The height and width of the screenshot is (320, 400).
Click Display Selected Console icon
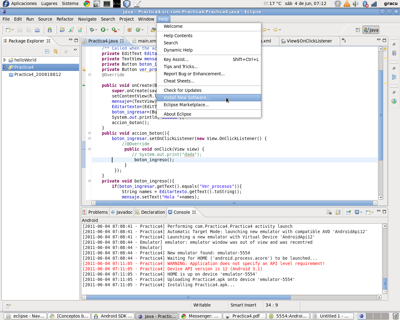(x=357, y=212)
